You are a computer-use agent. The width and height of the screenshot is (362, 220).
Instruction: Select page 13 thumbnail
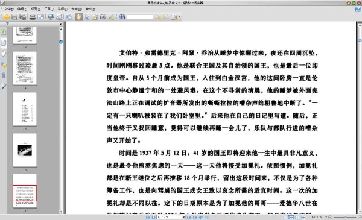(x=25, y=35)
